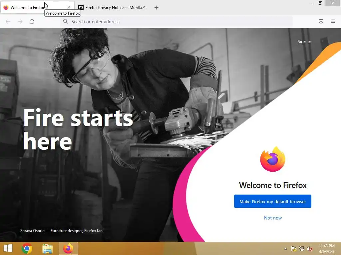Viewport: 341px width, 255px height.
Task: Click the photo caption Soraya Osorio text
Action: click(x=61, y=231)
